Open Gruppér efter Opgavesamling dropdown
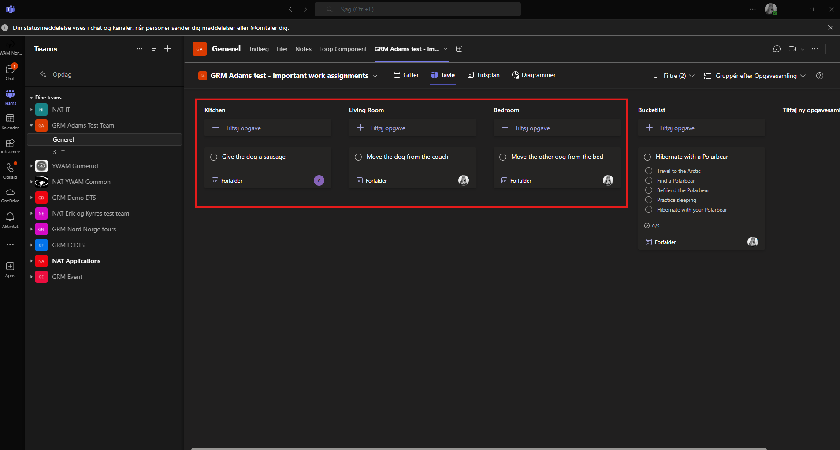840x450 pixels. [755, 76]
